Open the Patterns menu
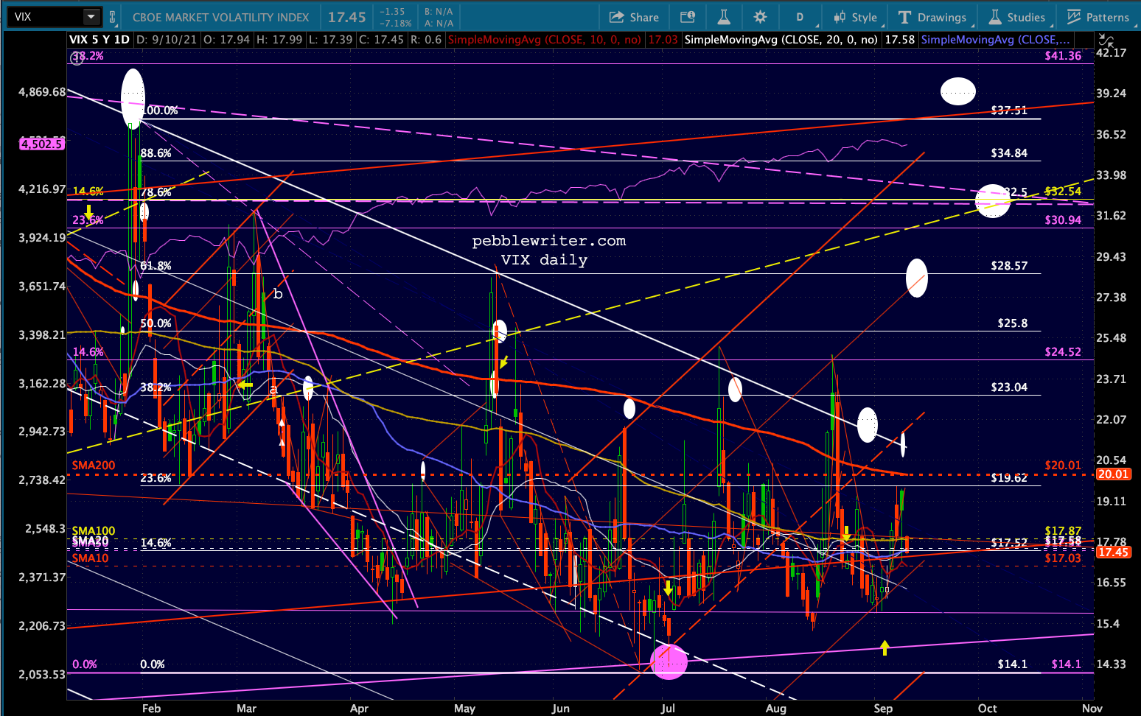Image resolution: width=1141 pixels, height=716 pixels. 1098,17
